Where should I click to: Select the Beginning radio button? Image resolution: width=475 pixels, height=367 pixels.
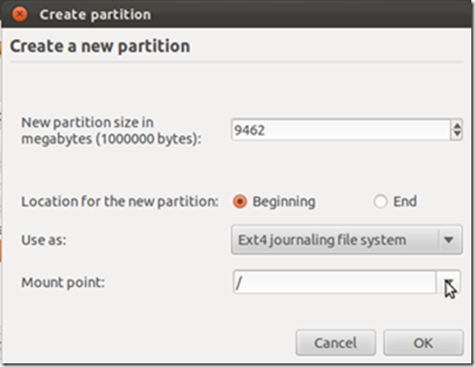click(x=240, y=202)
